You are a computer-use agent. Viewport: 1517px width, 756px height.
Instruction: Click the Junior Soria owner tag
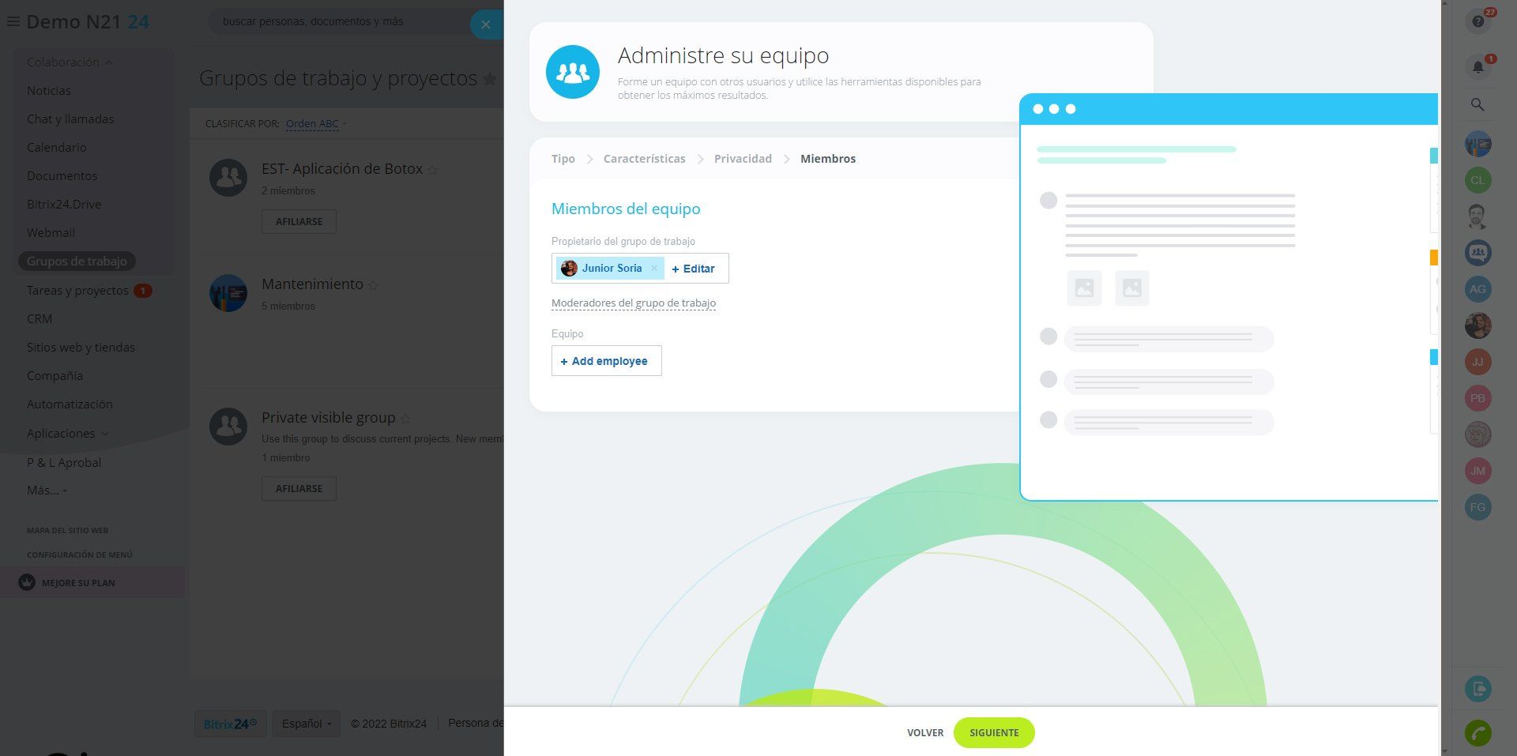pyautogui.click(x=610, y=269)
